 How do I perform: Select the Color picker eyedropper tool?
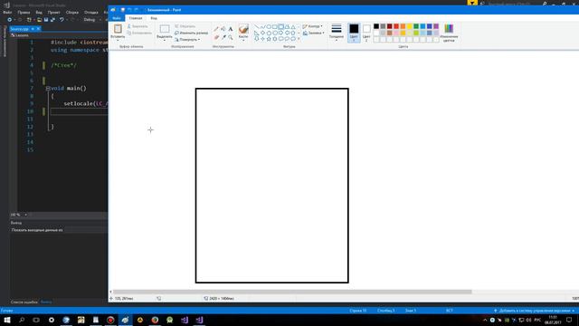pos(223,37)
